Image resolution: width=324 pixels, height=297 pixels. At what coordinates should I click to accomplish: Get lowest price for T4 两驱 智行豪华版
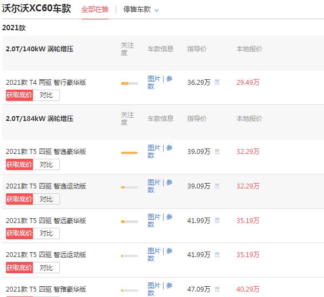[19, 95]
